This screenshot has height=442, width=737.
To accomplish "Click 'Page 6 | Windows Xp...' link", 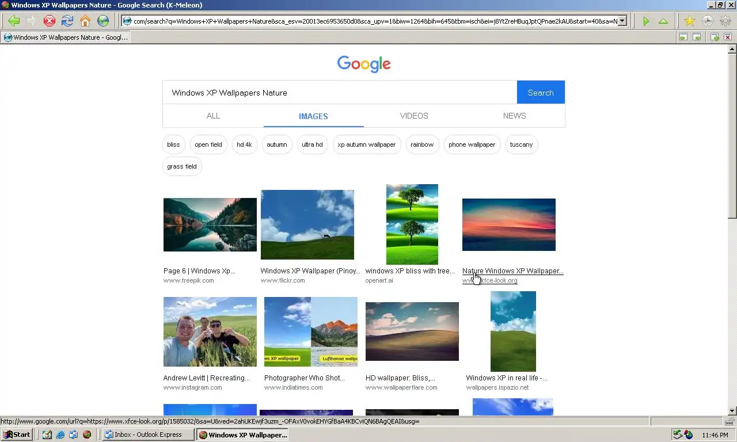I will coord(199,271).
